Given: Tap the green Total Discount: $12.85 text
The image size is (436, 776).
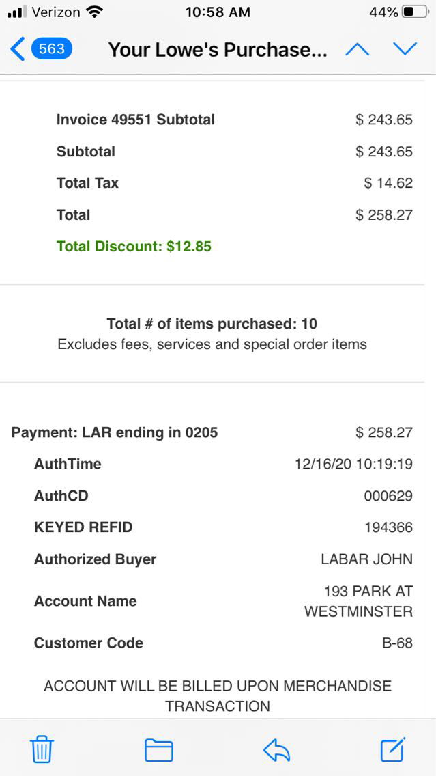Looking at the screenshot, I should tap(134, 247).
